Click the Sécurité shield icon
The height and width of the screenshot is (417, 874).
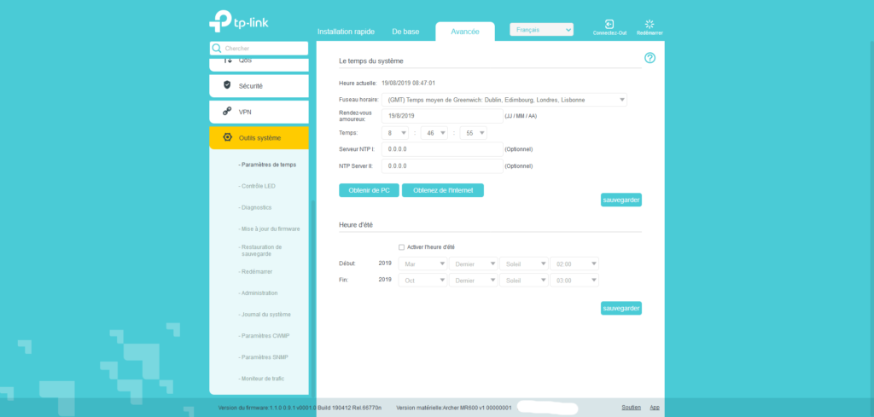pos(227,85)
